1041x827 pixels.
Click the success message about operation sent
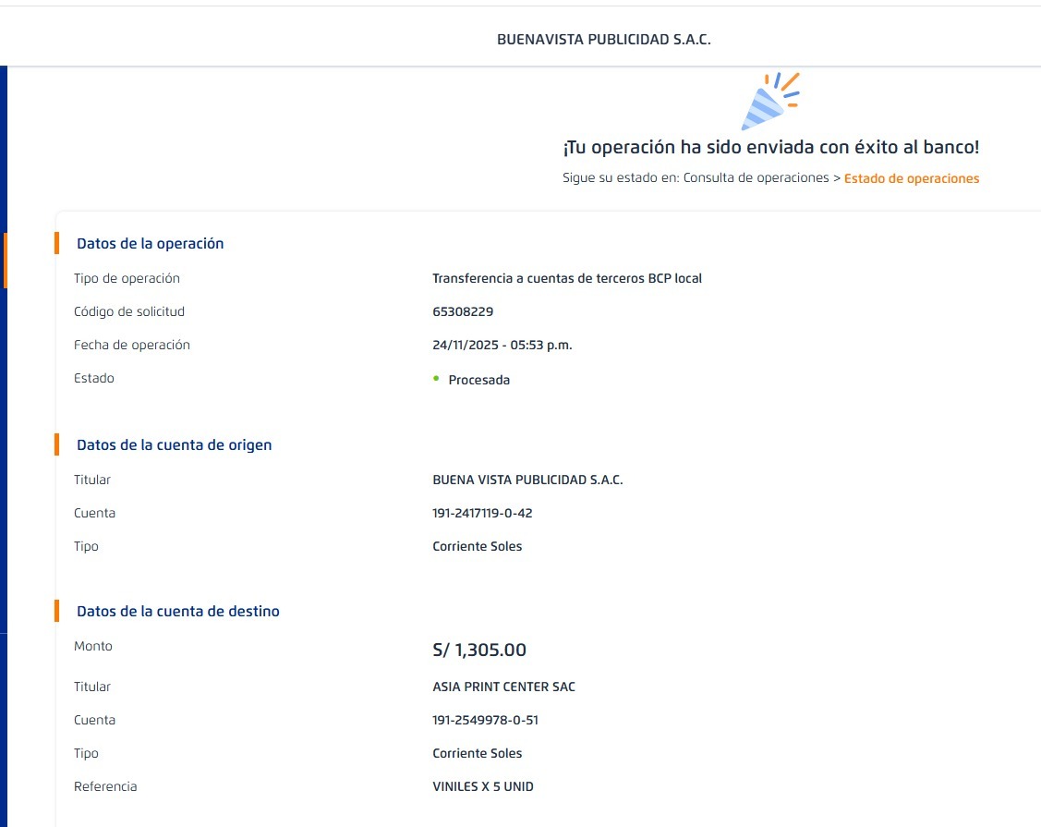(x=770, y=148)
